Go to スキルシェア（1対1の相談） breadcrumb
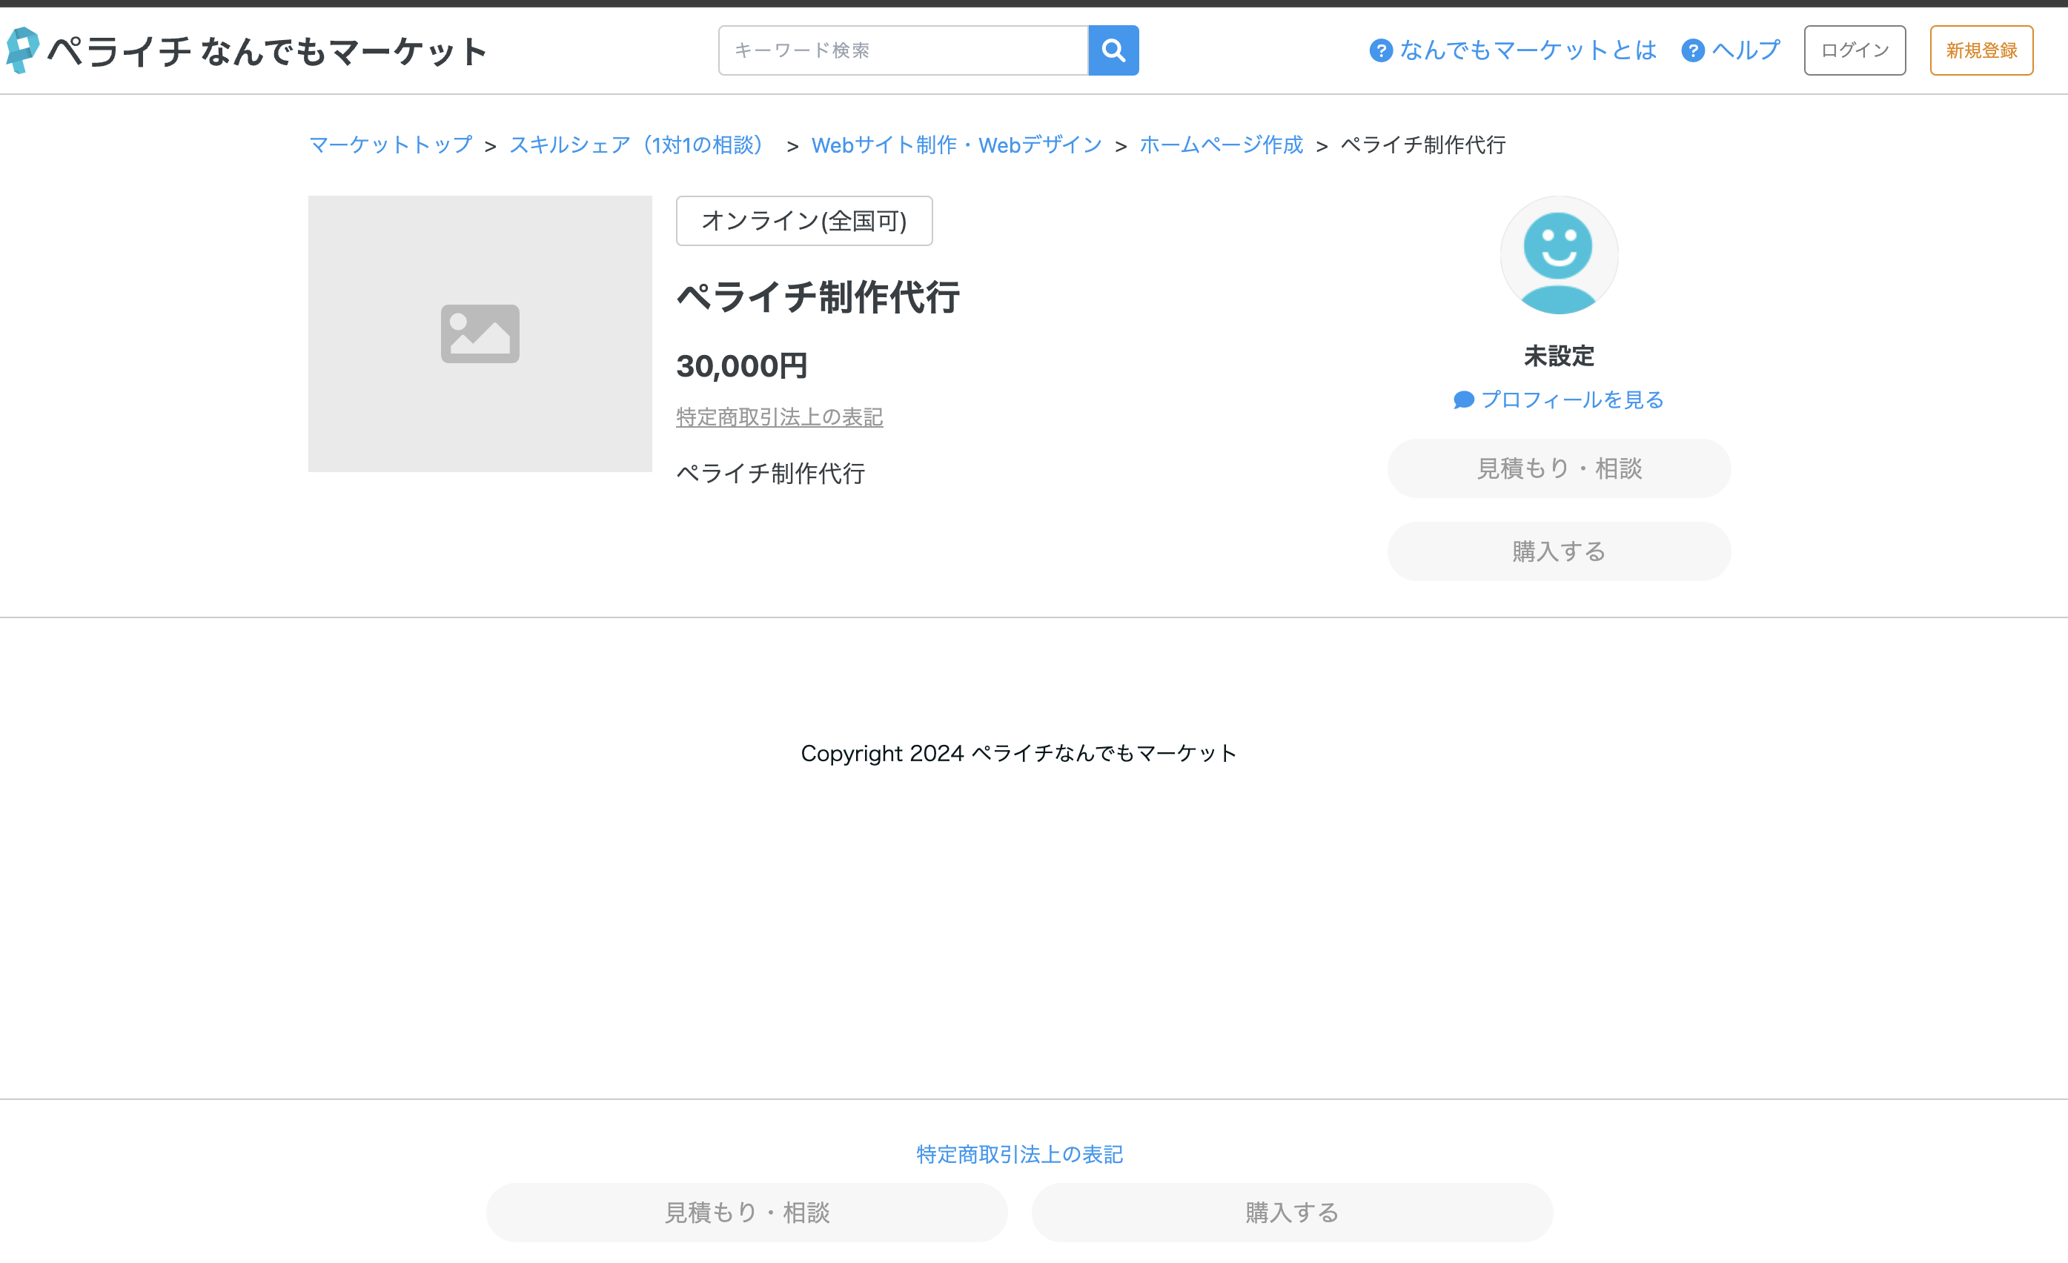This screenshot has width=2068, height=1263. coord(640,145)
